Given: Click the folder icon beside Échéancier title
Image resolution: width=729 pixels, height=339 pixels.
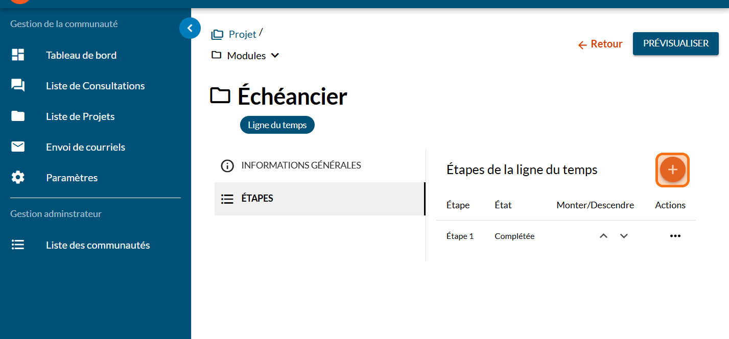Looking at the screenshot, I should (x=220, y=96).
